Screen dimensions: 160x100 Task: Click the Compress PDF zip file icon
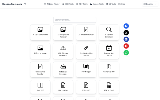[109, 66]
